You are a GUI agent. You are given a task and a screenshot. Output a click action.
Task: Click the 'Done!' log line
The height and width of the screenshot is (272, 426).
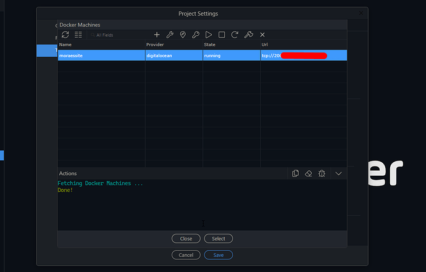pyautogui.click(x=65, y=190)
